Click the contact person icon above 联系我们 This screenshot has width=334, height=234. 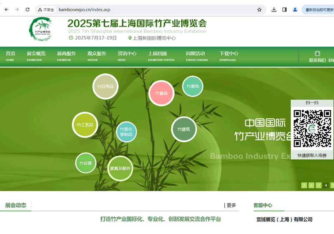tap(317, 54)
